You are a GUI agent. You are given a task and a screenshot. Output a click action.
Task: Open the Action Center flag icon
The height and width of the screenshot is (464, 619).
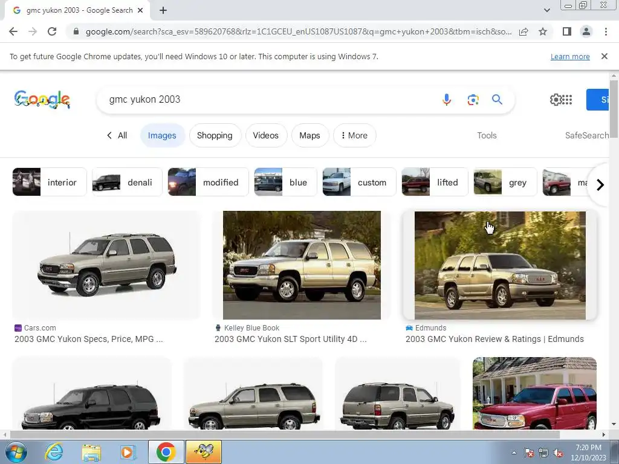coord(528,453)
